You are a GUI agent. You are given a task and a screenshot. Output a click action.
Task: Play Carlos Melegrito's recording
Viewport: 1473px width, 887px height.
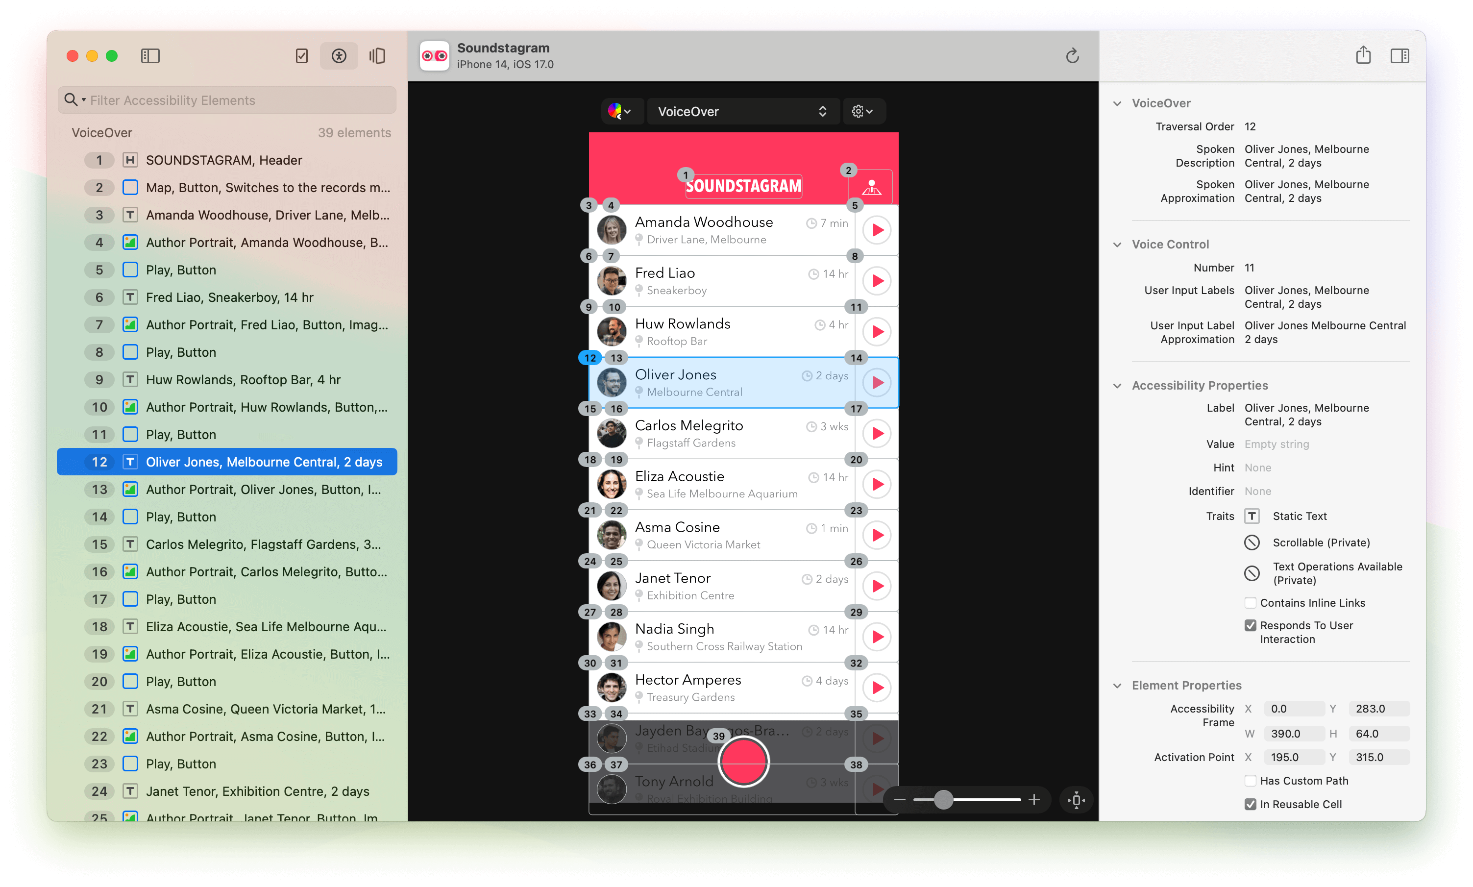[x=877, y=433]
